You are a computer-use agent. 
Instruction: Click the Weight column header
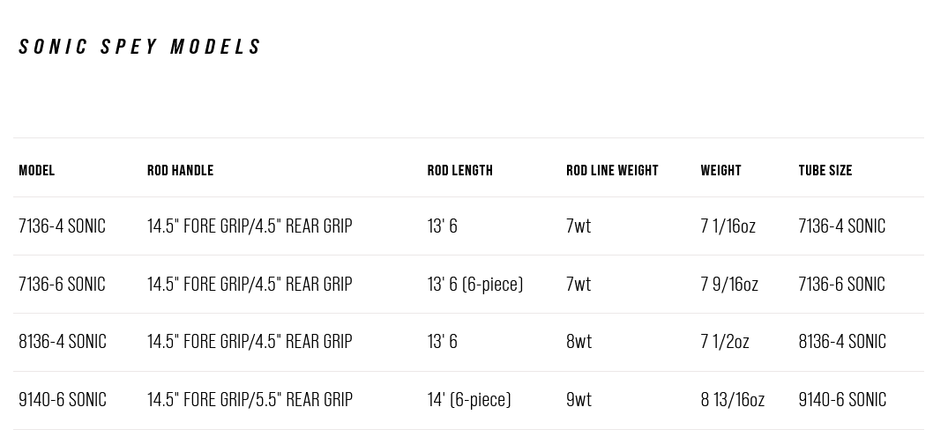tap(720, 171)
